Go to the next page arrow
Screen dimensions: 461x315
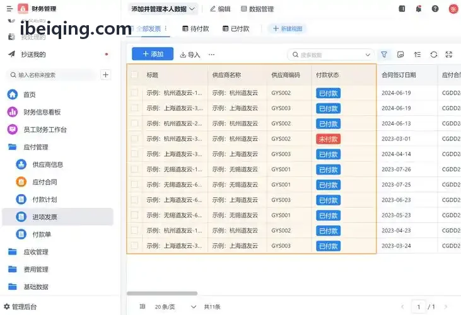point(446,307)
